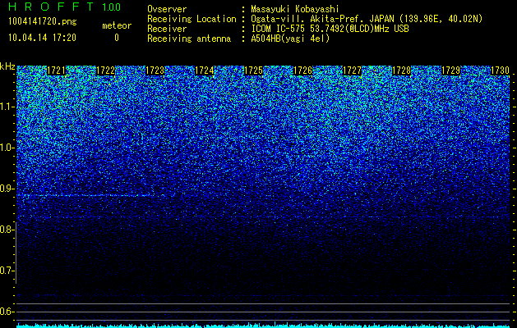
Task: Click the ICOM IC-575 receiver text
Action: point(330,29)
